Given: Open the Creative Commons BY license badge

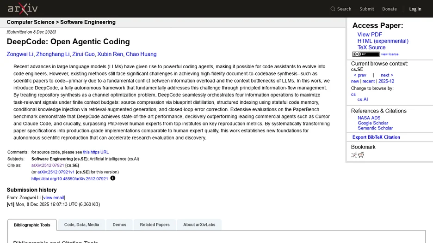Looking at the screenshot, I should (366, 54).
